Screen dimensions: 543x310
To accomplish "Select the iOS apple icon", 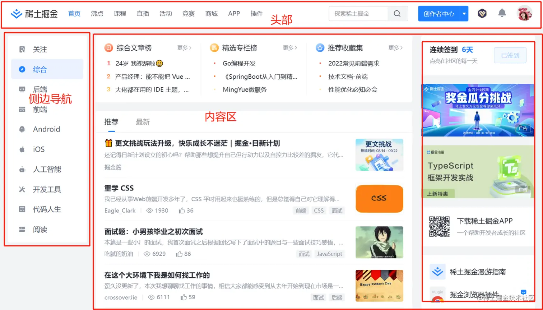I will pyautogui.click(x=22, y=149).
